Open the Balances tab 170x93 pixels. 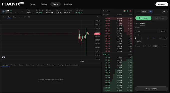pos(5,65)
